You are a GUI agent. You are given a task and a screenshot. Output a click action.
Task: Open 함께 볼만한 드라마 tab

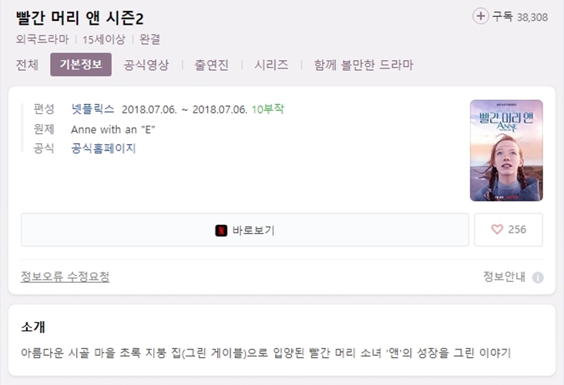[364, 65]
